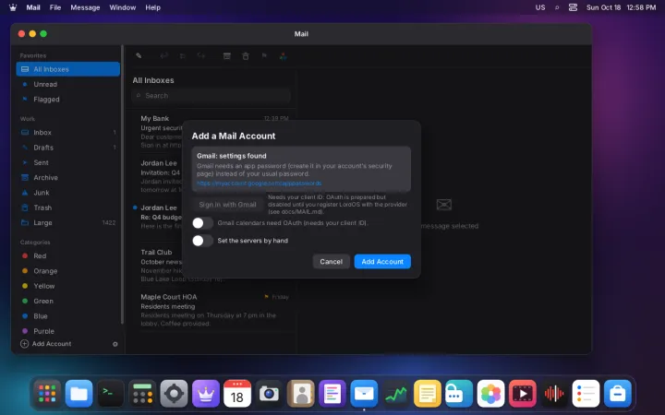665x415 pixels.
Task: Open the Work Inbox folder
Action: click(67, 133)
